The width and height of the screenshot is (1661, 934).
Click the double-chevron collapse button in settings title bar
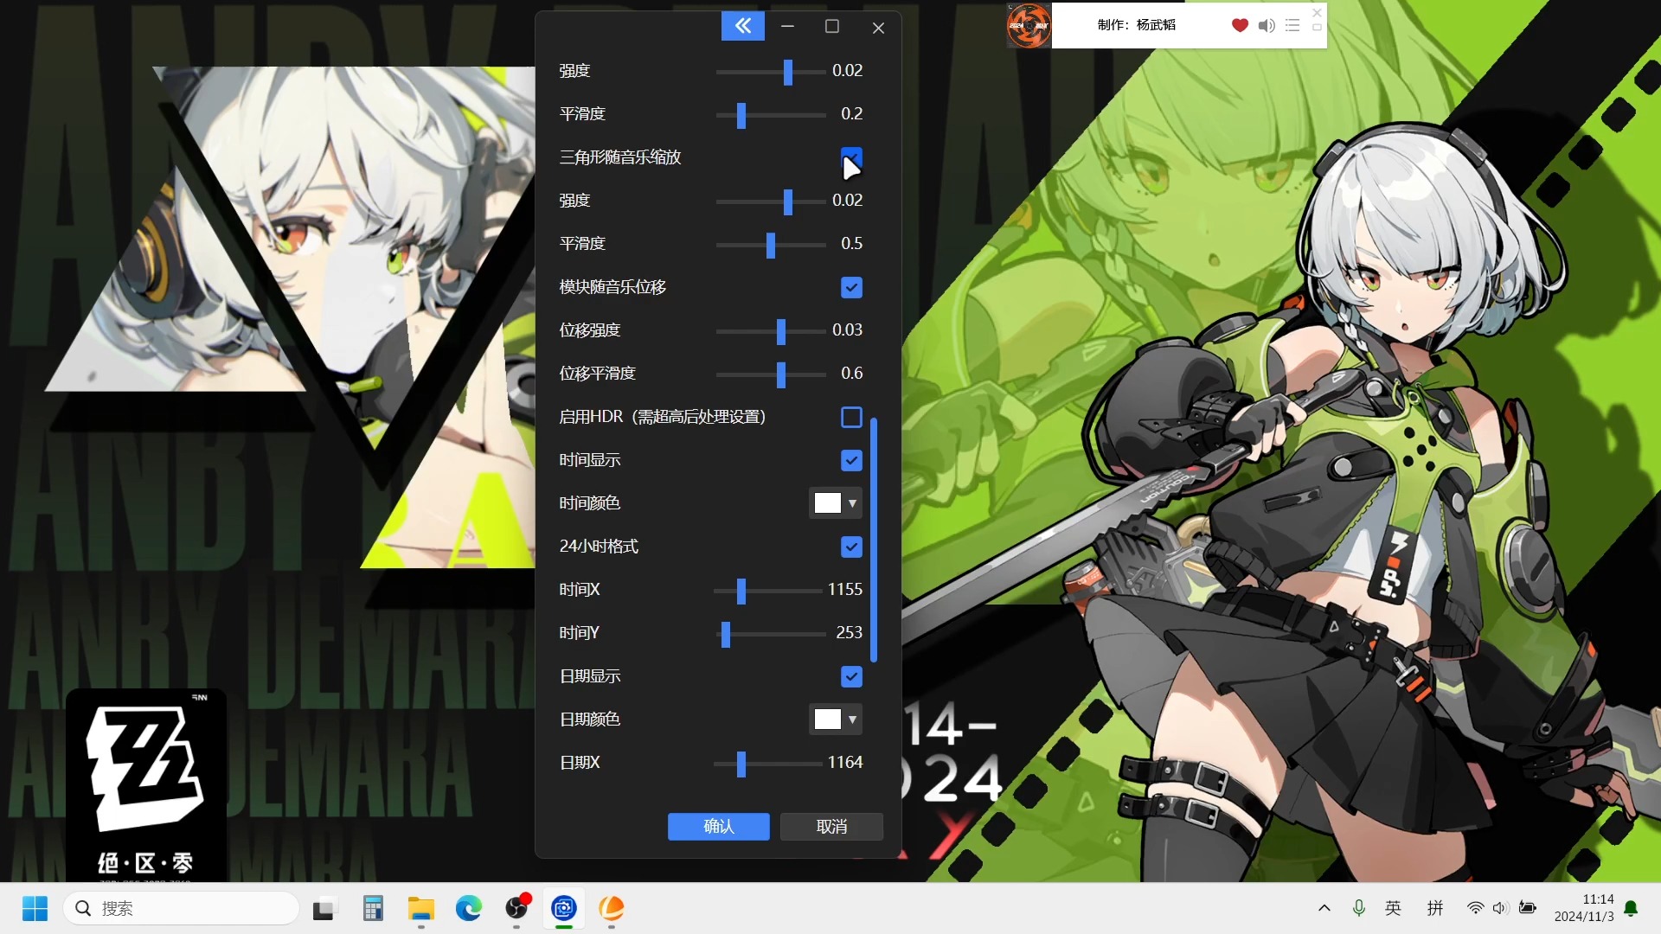pyautogui.click(x=743, y=27)
